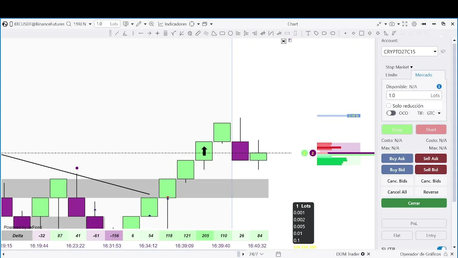Screen dimensions: 458x258
Task: Select the text label tool
Action: tap(308, 33)
